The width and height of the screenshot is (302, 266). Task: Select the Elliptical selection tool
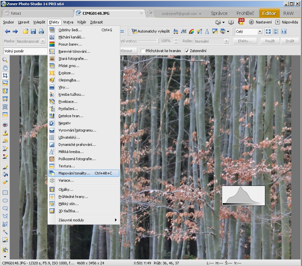(5, 201)
